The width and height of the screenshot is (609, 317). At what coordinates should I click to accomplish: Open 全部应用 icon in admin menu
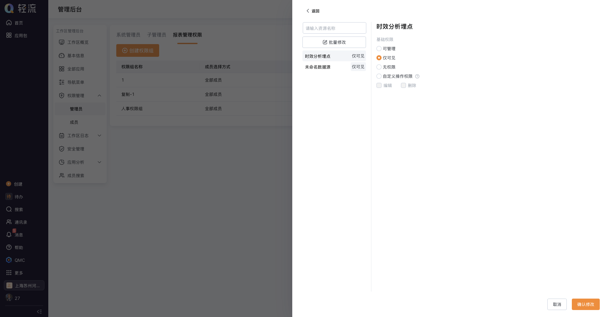62,69
